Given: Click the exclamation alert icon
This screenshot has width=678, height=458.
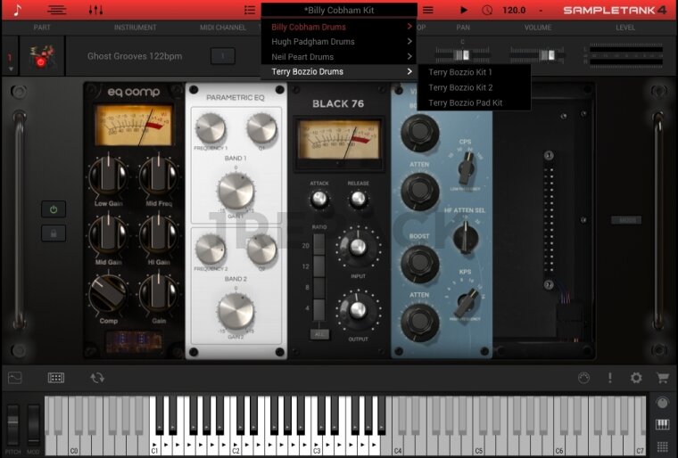Looking at the screenshot, I should tap(610, 378).
